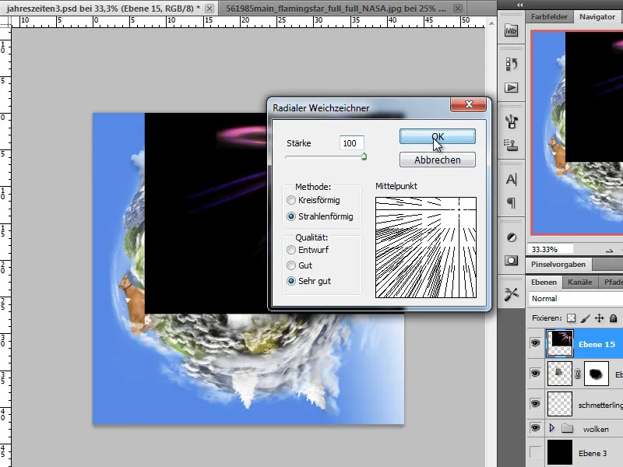The height and width of the screenshot is (467, 623).
Task: Hide the masked layer below Ebene 15
Action: (535, 374)
